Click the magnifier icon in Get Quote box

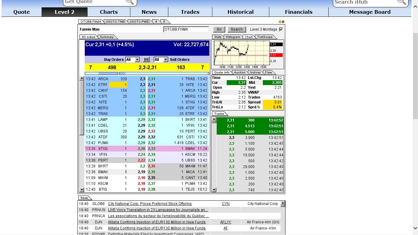(130, 2)
